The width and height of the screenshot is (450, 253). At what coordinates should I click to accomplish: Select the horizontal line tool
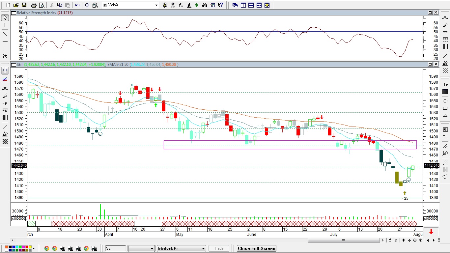[x=5, y=41]
